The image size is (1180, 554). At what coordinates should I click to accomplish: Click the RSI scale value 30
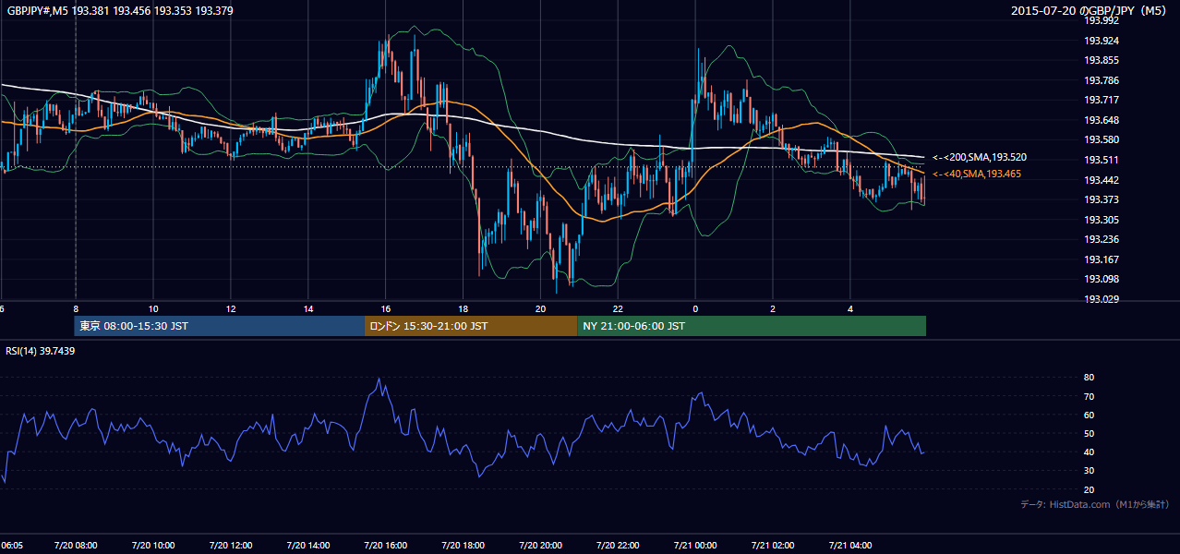pyautogui.click(x=1089, y=471)
